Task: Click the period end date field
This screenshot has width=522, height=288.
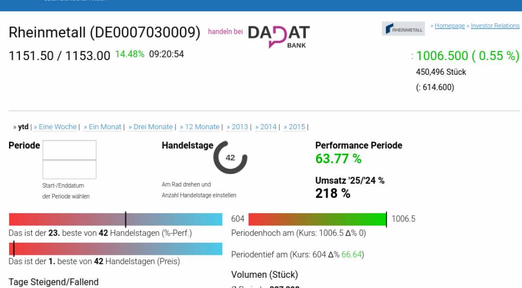Action: point(69,169)
